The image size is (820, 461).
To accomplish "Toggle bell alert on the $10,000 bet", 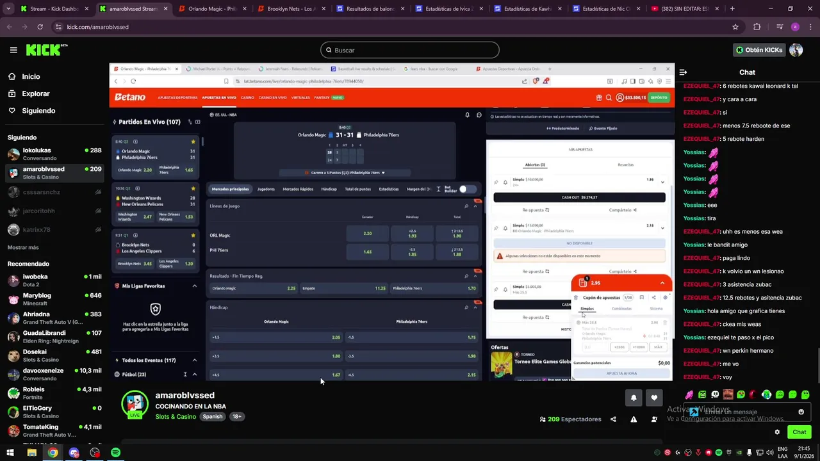I will coord(505,182).
